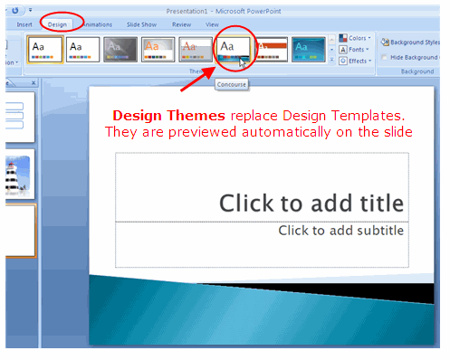Select the highlighted blank slide thumbnail
The width and height of the screenshot is (450, 360).
21,231
